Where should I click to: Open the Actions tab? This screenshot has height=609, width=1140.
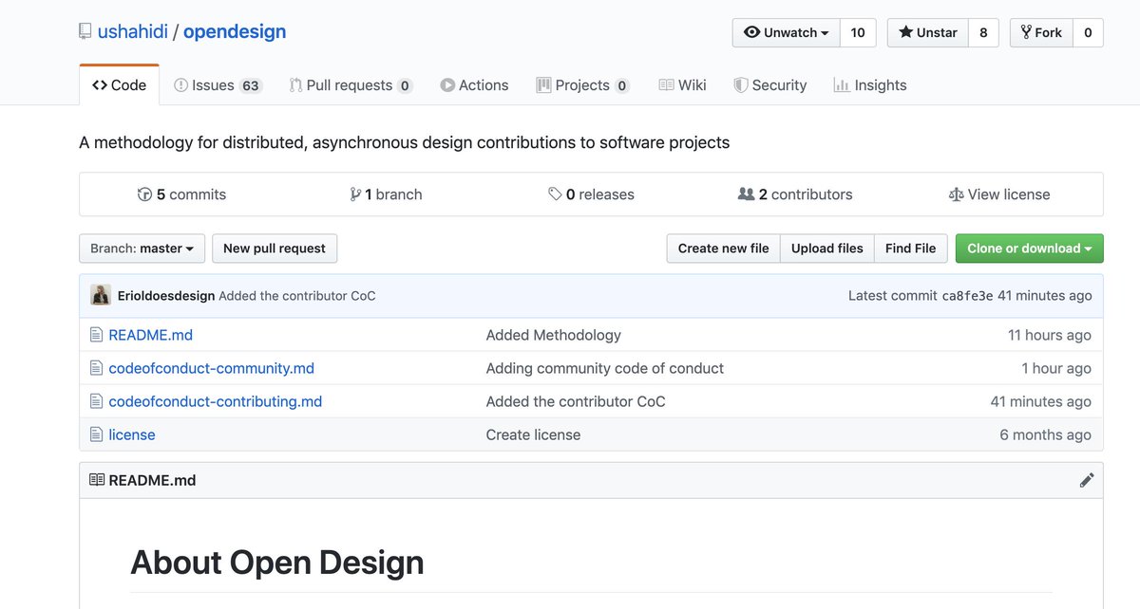474,85
